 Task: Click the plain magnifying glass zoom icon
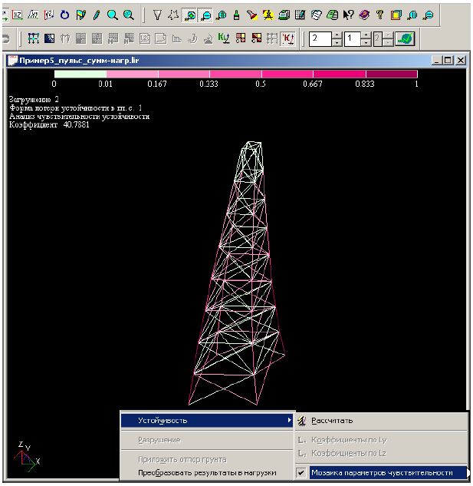(113, 15)
